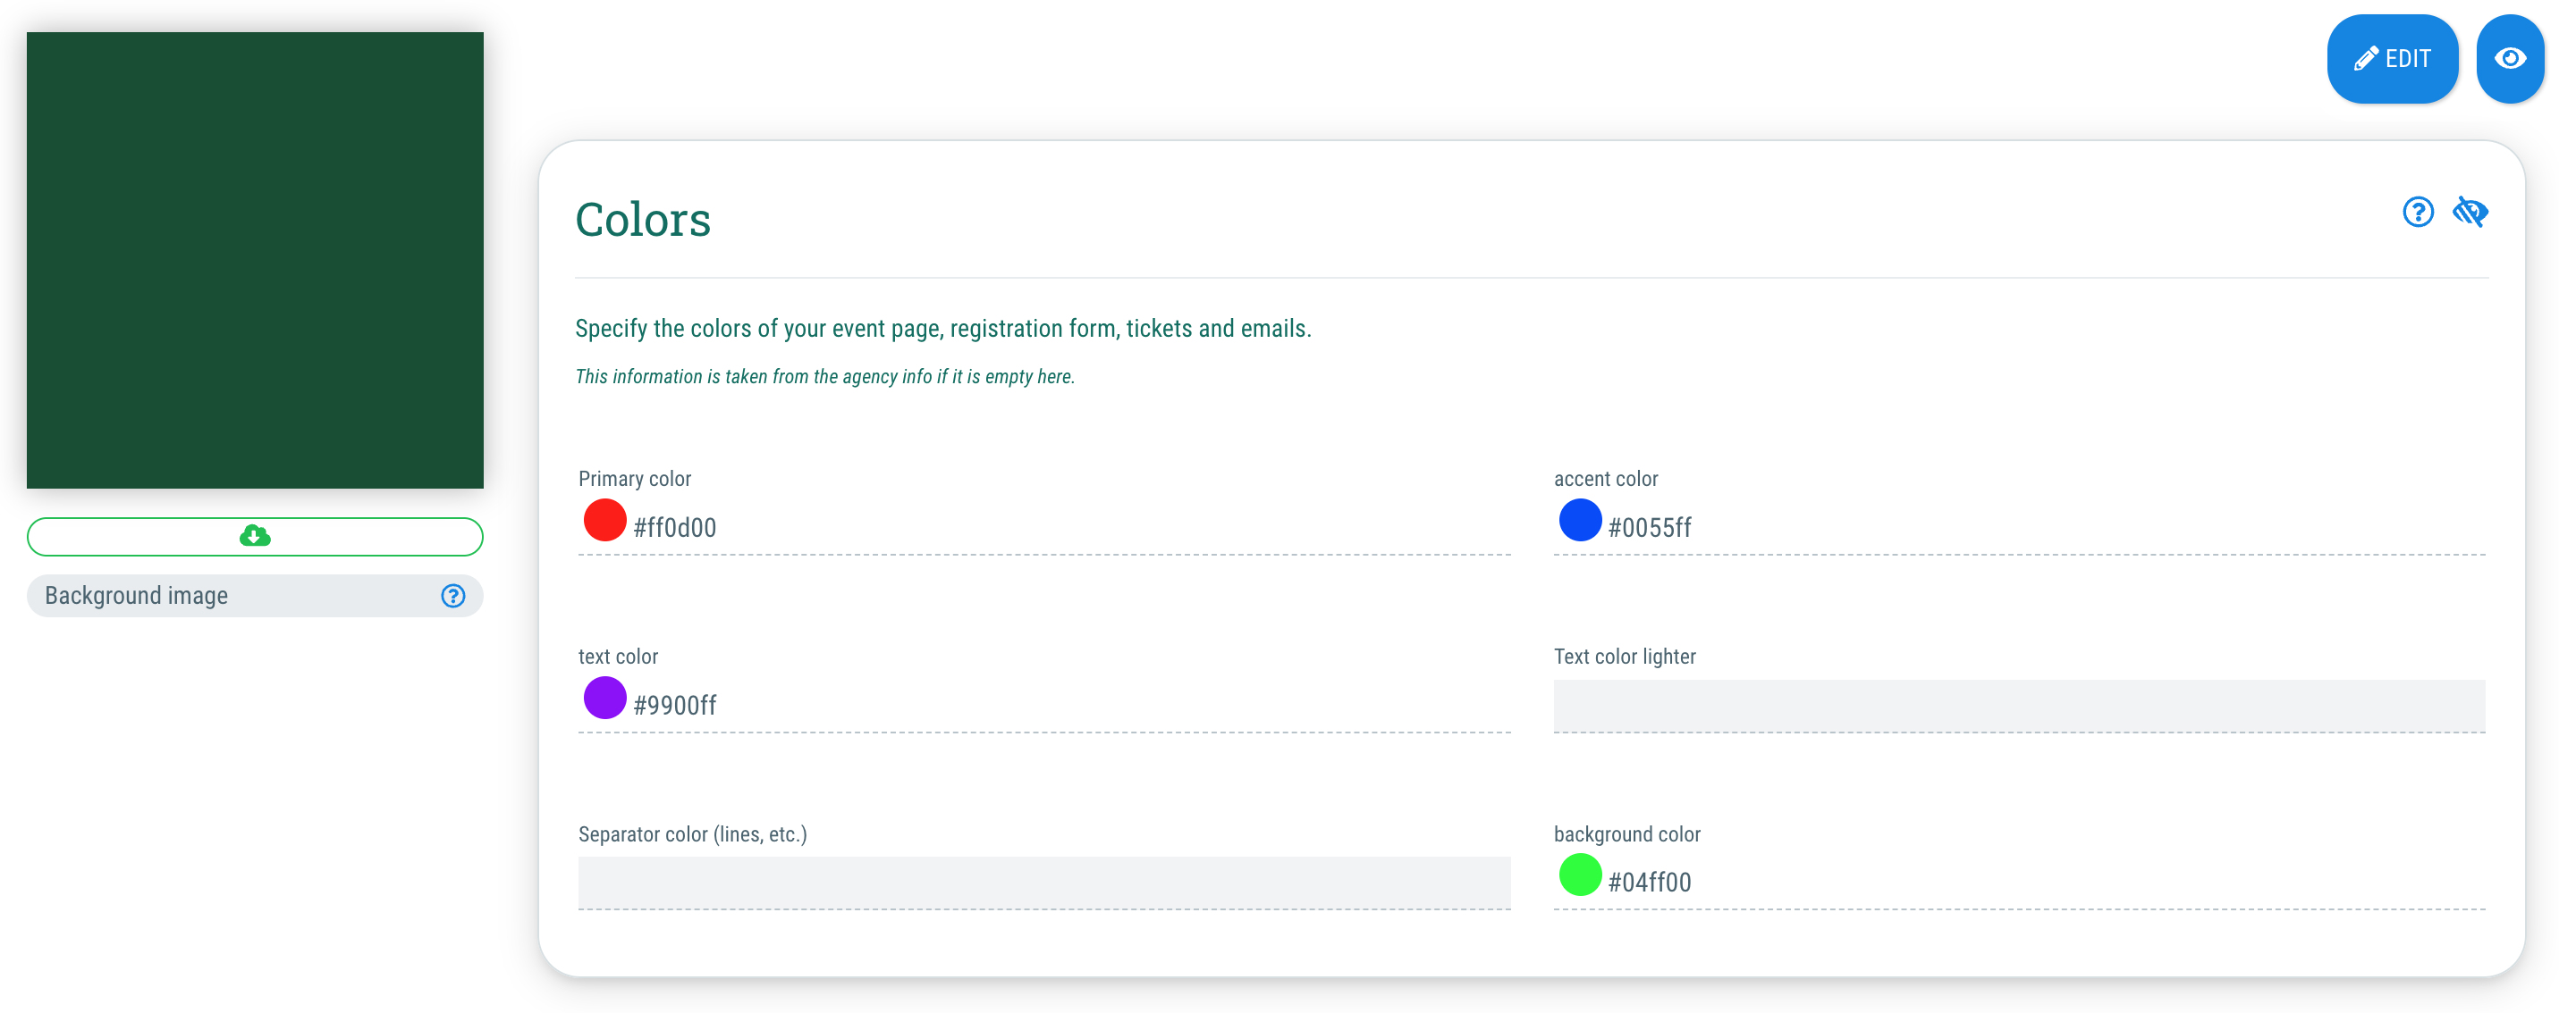The width and height of the screenshot is (2559, 1013).
Task: Click the empty Separator color field
Action: [1044, 882]
